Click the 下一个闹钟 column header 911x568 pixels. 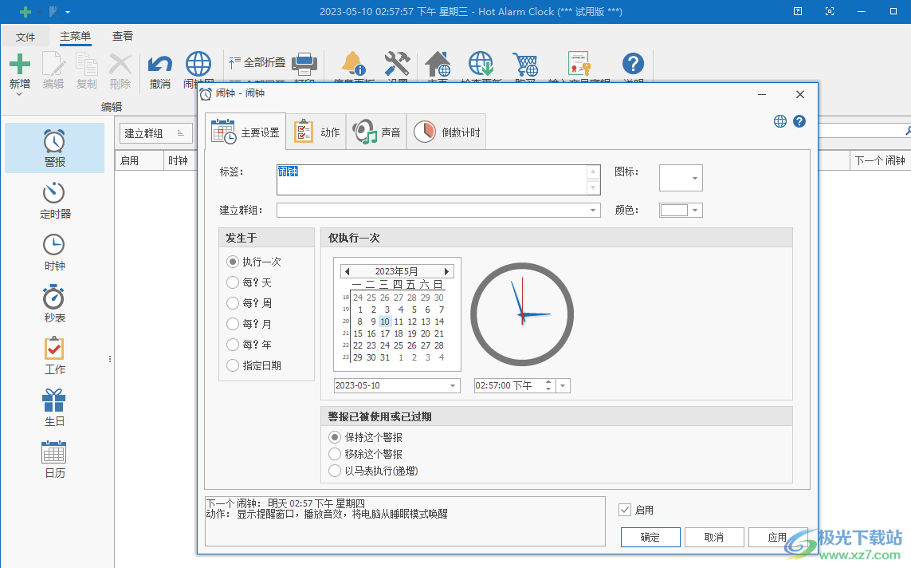[880, 160]
